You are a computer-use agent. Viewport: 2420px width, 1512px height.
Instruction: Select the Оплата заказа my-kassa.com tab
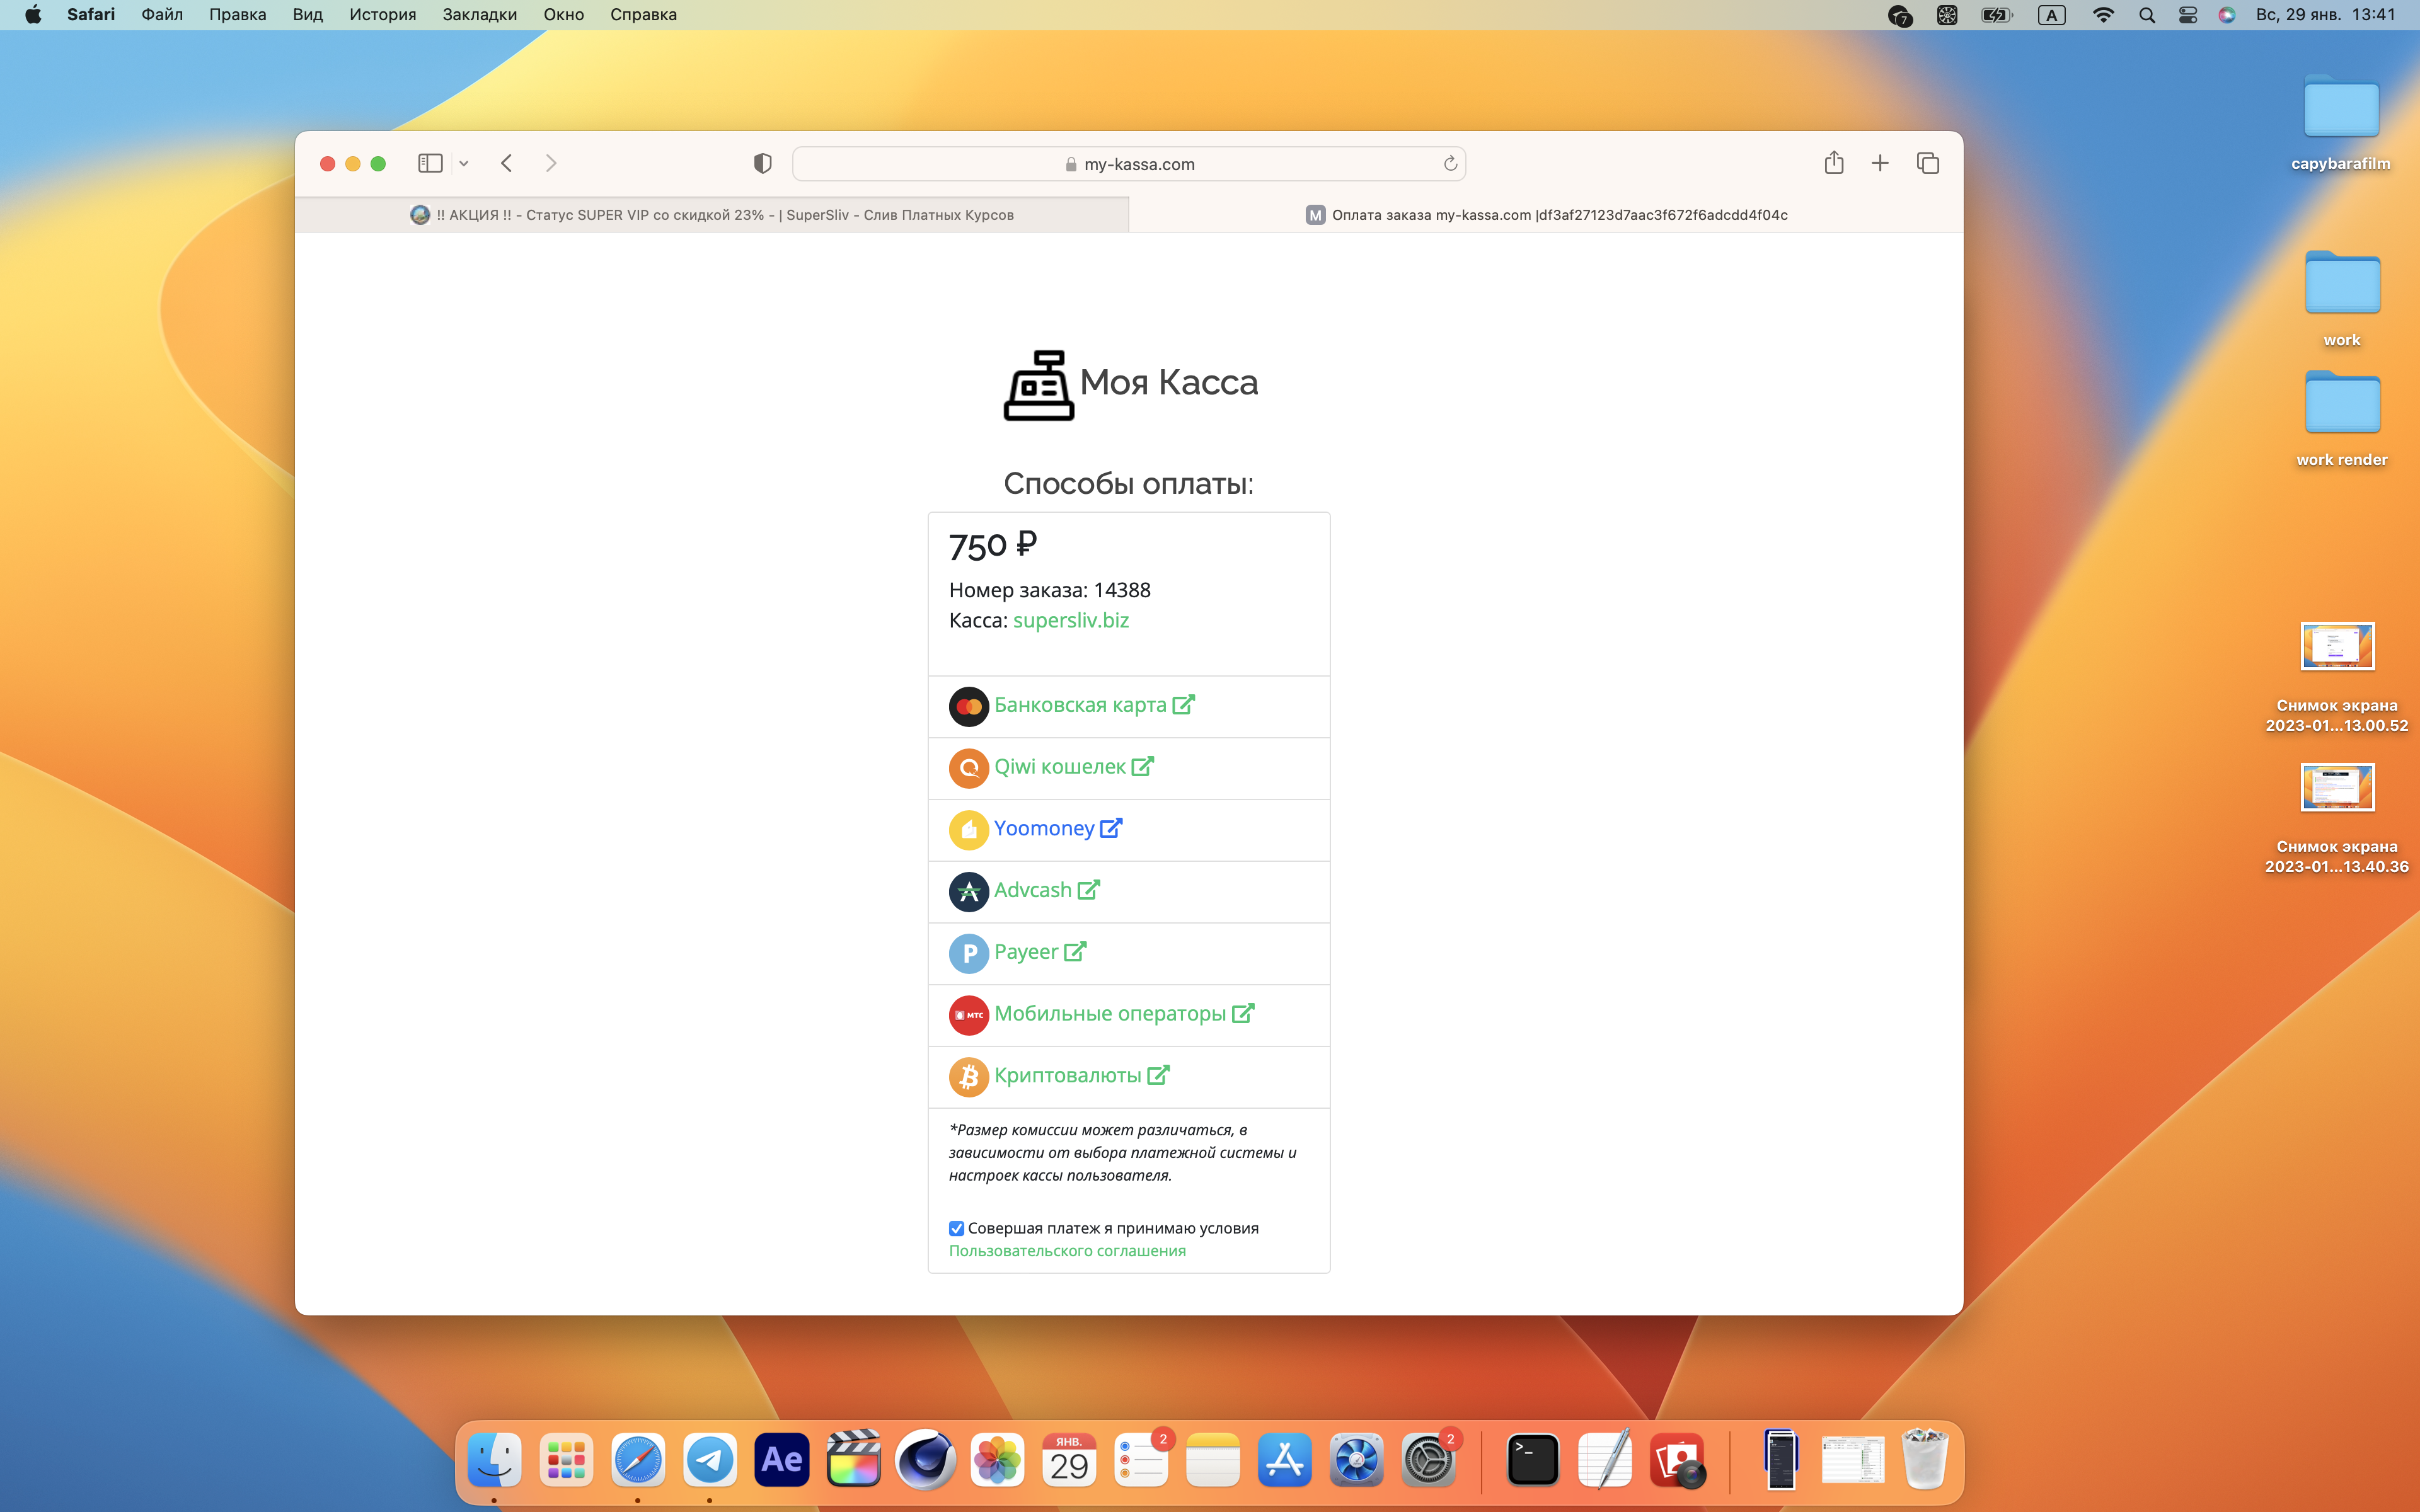(x=1546, y=215)
